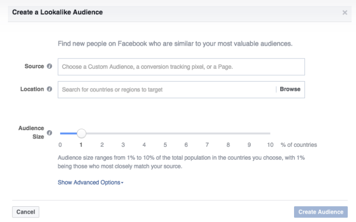This screenshot has height=222, width=356.
Task: Choose 5 on the audience size slider
Action: [x=165, y=133]
